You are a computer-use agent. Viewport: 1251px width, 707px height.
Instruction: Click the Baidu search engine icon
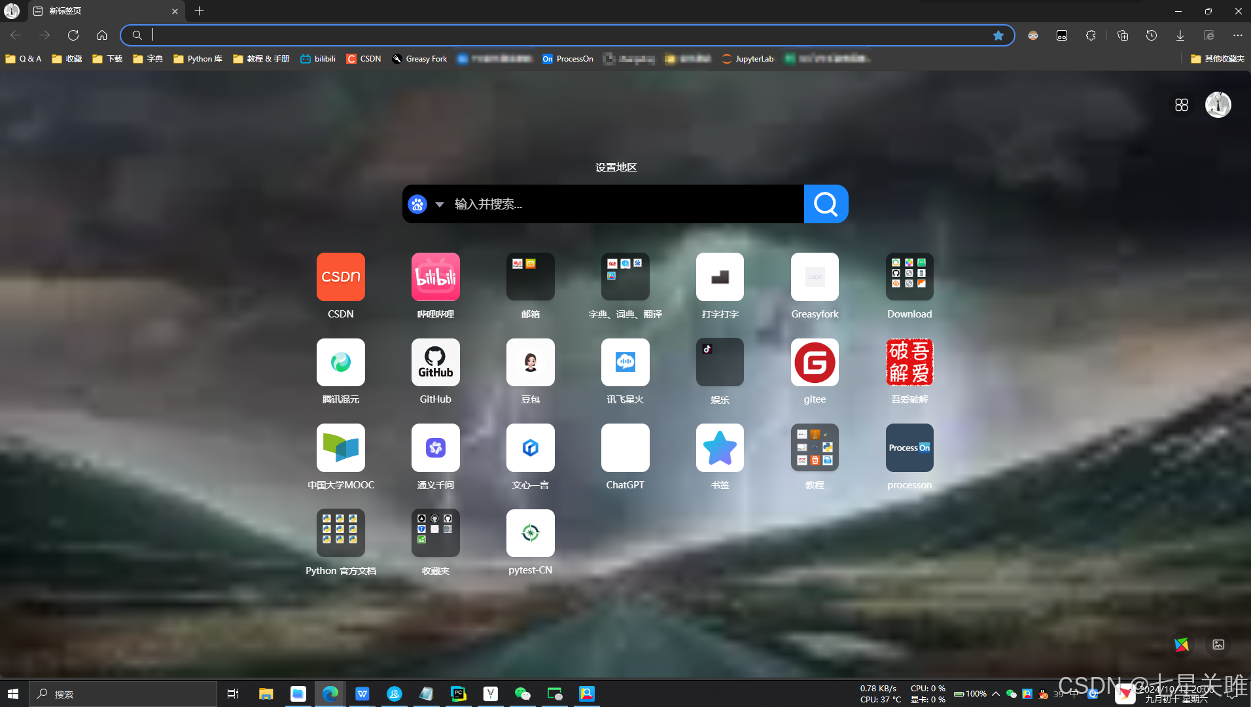pos(417,204)
